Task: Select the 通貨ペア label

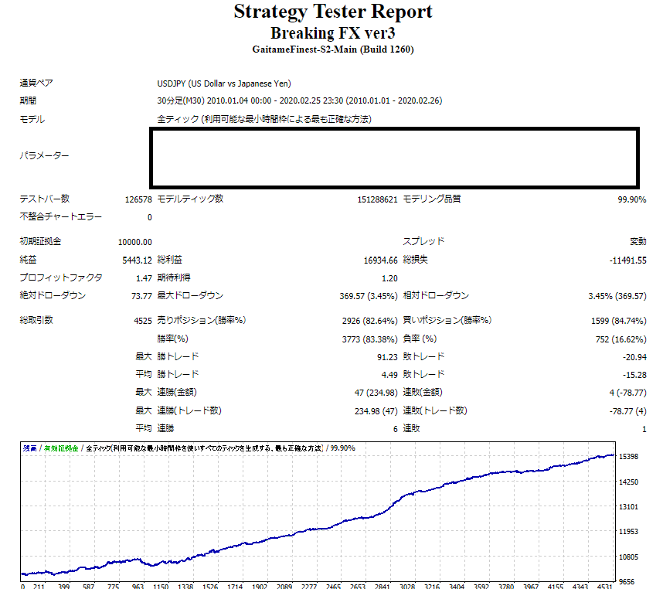Action: (36, 83)
